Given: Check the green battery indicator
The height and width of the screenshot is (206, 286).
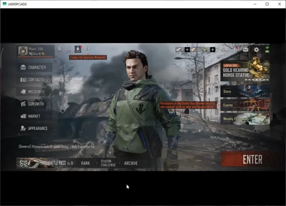Looking at the screenshot, I should [267, 51].
